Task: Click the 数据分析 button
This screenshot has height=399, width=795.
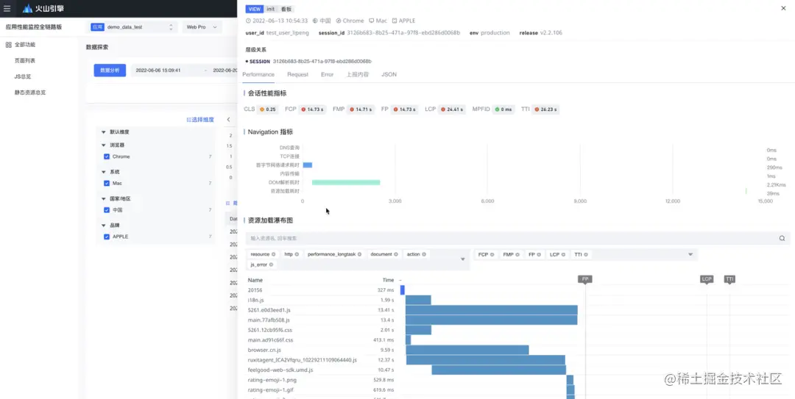Action: coord(110,71)
